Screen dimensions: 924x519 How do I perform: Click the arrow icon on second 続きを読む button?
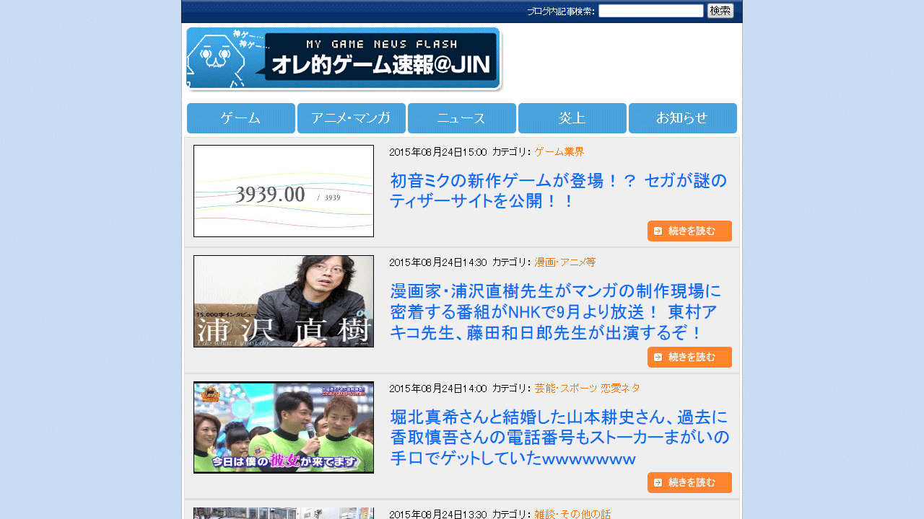pyautogui.click(x=657, y=357)
